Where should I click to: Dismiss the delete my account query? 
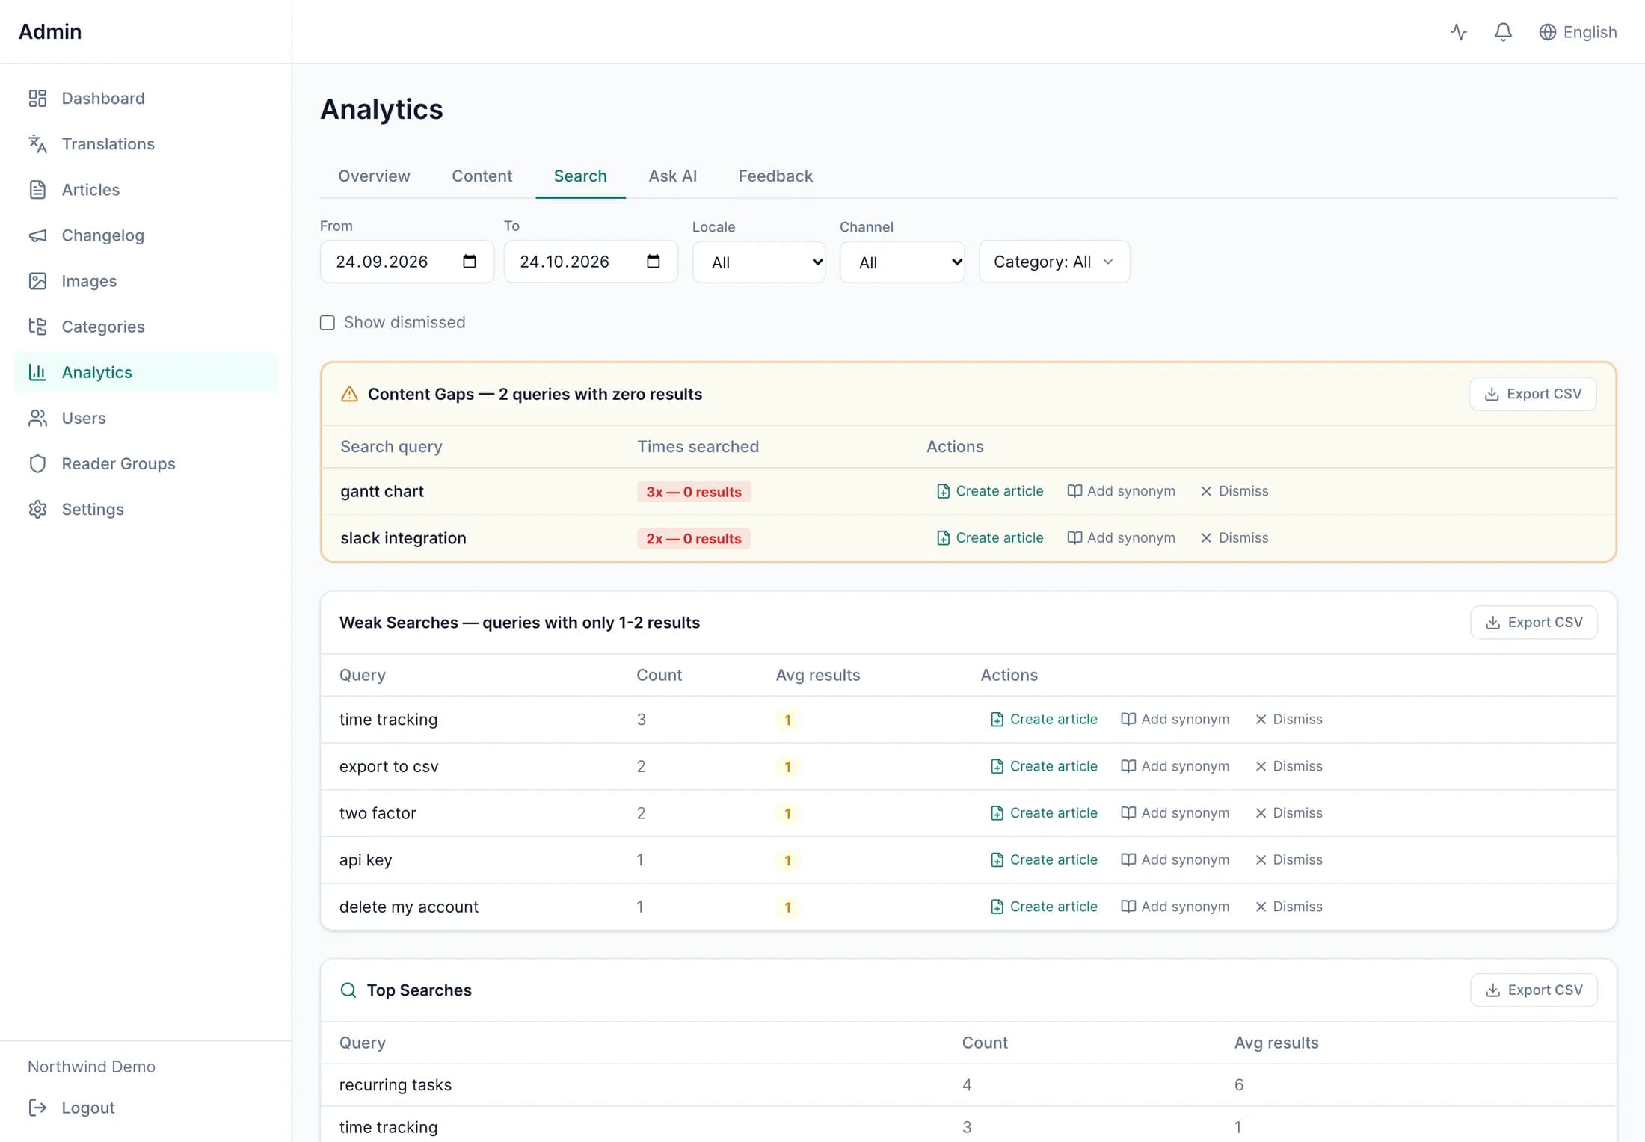tap(1288, 907)
